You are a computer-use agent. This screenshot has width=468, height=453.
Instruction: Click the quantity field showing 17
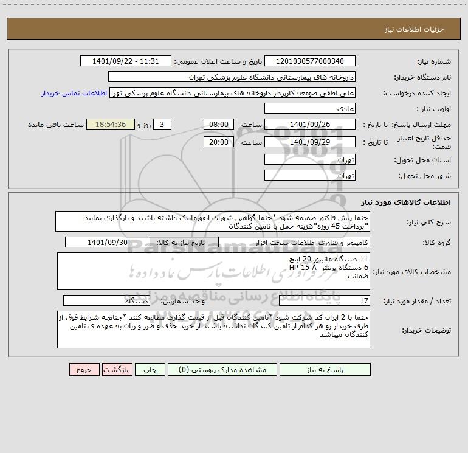[325, 301]
